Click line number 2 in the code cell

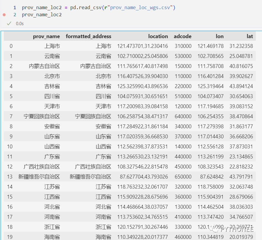coord(14,14)
